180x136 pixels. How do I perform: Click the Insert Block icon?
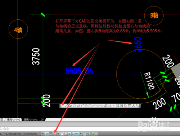coord(106,105)
